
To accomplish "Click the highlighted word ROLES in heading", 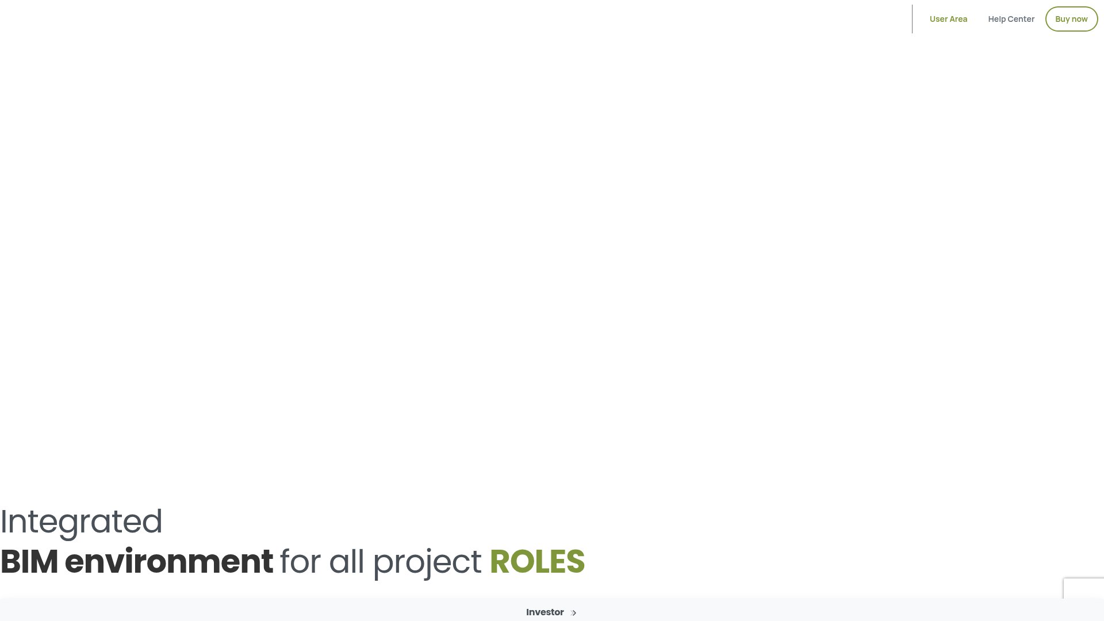I will (536, 561).
